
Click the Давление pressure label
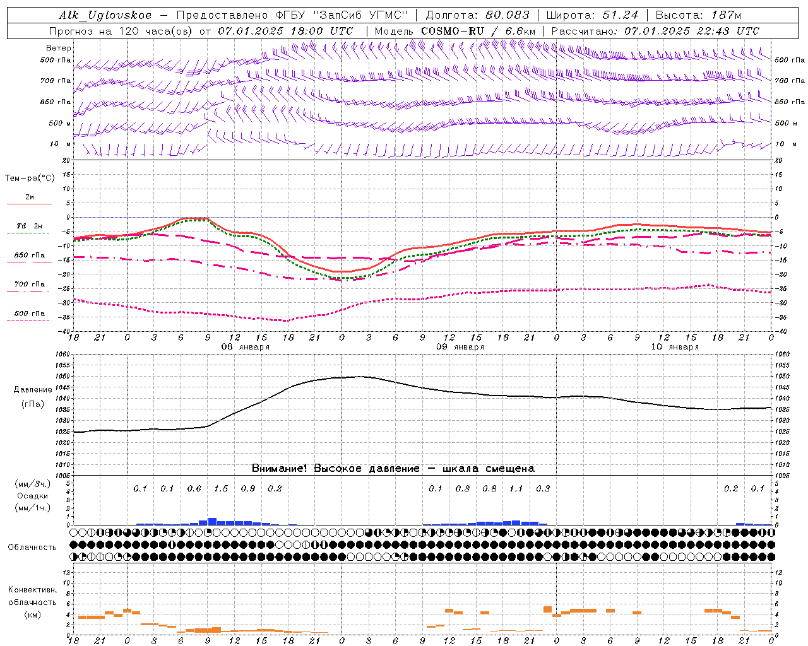pos(33,390)
